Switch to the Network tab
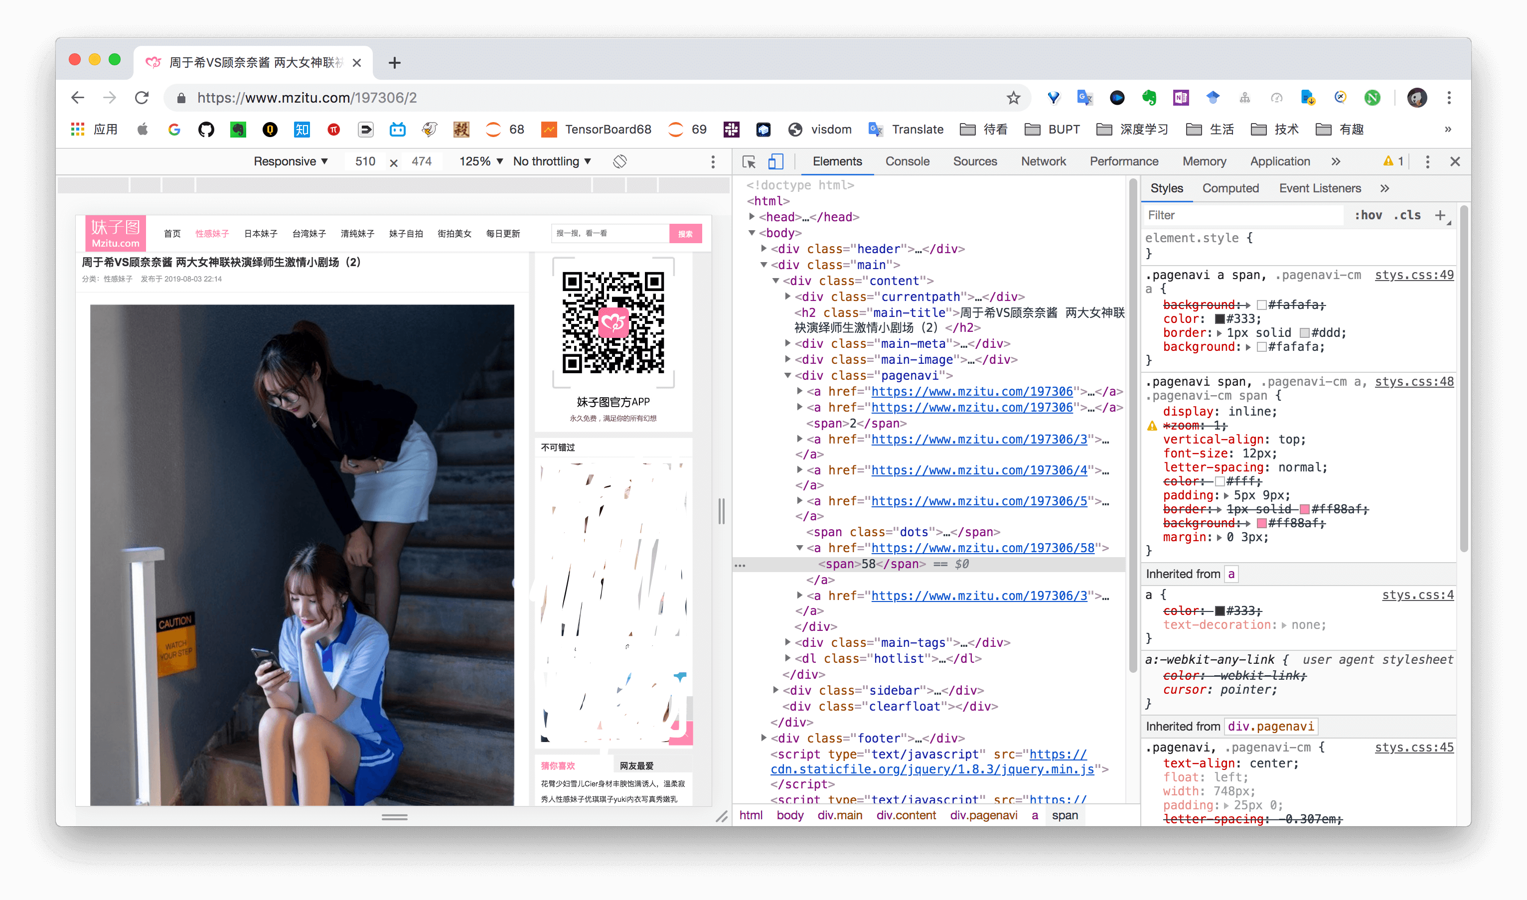Viewport: 1527px width, 900px height. click(x=1043, y=161)
